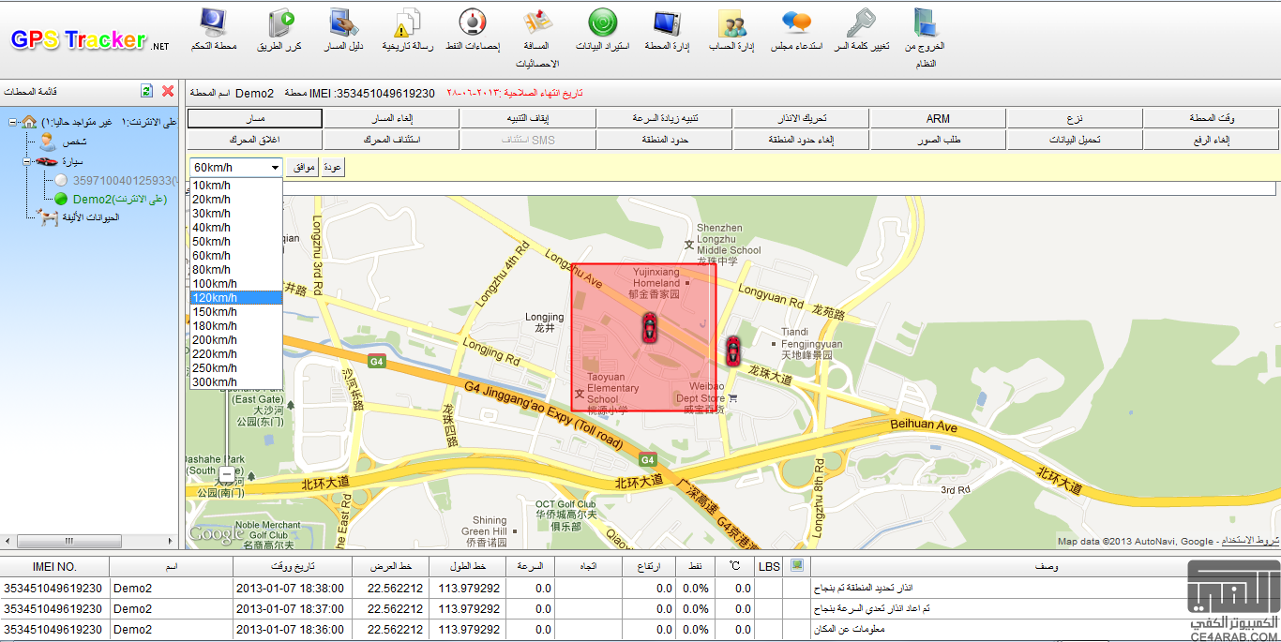Click the stop alarm (إيقاف التنبيه) command
The width and height of the screenshot is (1281, 642).
[x=528, y=118]
